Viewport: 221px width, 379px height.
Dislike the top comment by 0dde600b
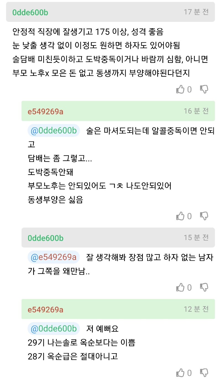click(x=204, y=89)
